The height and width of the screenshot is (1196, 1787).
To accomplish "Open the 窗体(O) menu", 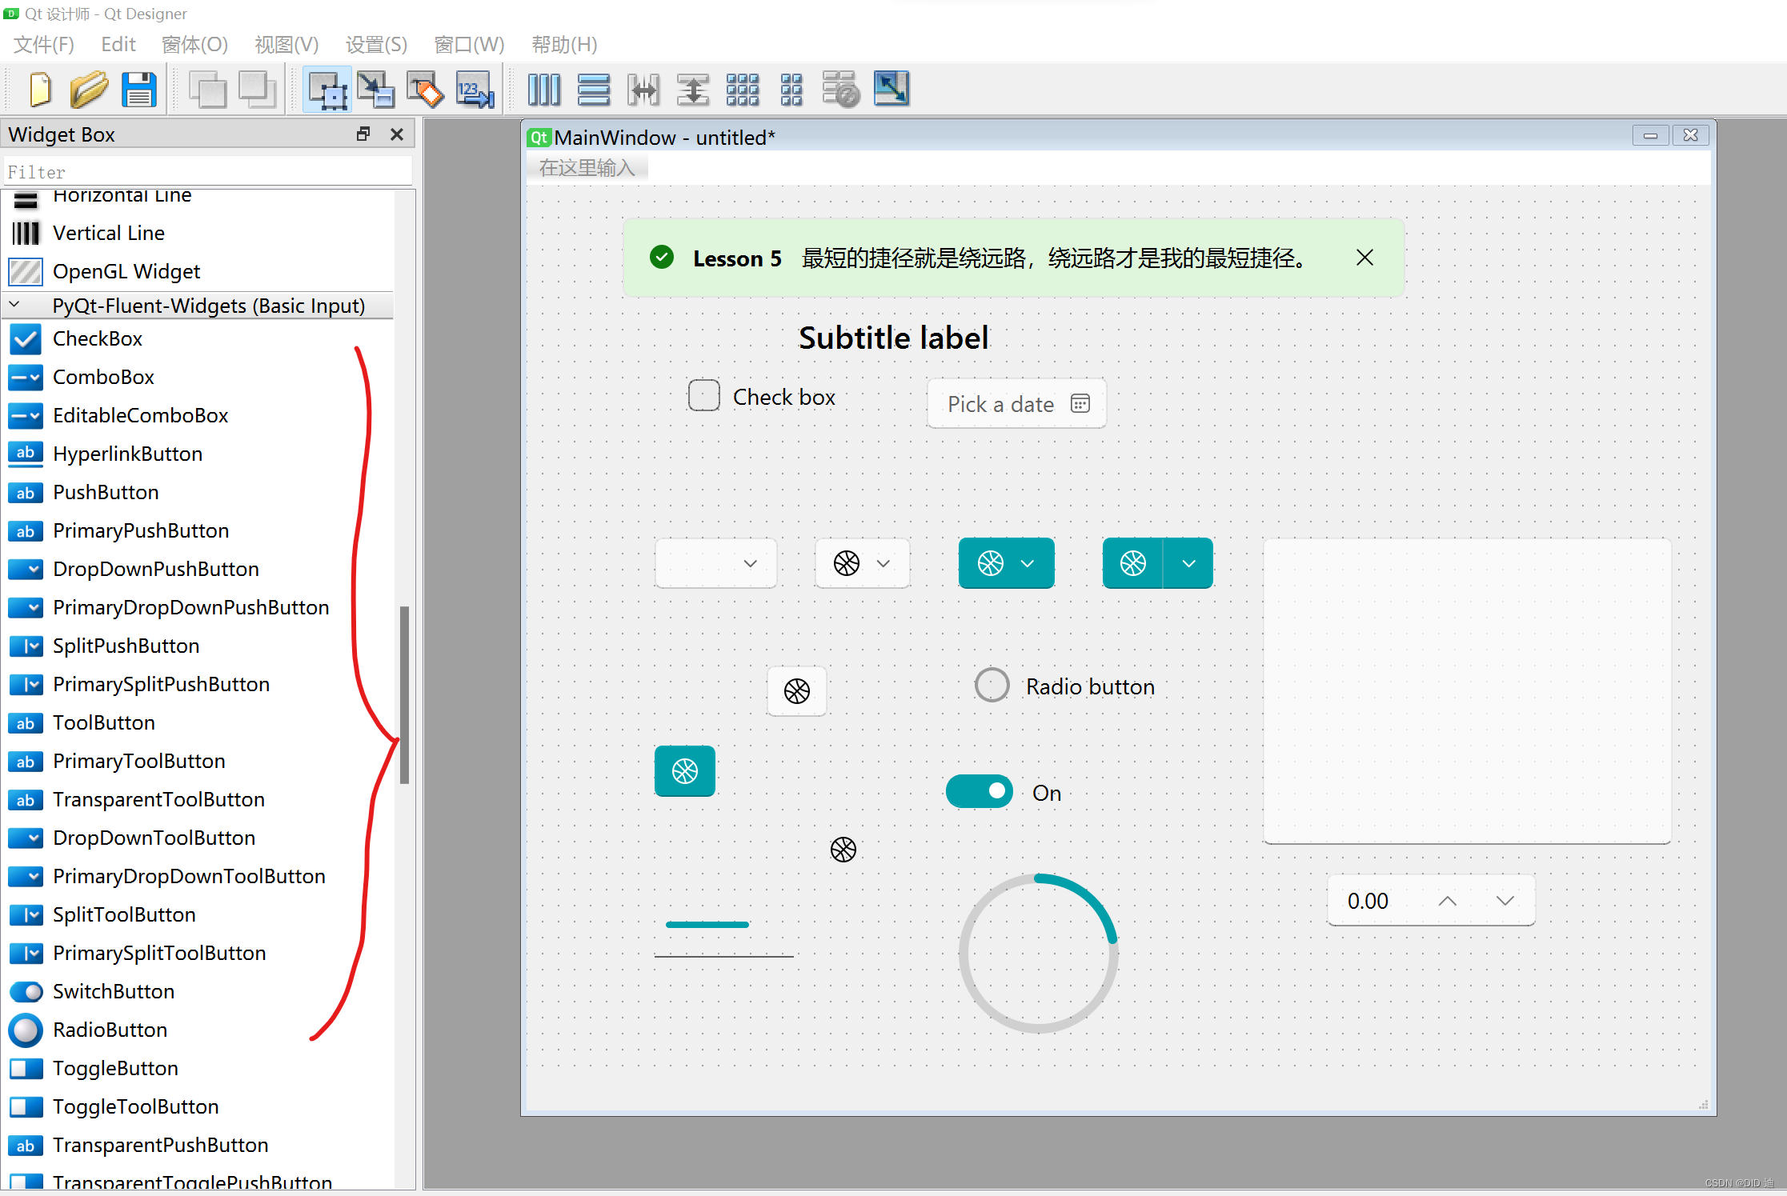I will click(x=194, y=45).
